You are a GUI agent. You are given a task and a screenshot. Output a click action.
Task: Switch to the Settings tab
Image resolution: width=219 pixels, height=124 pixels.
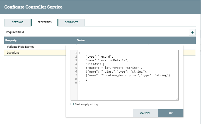[x=18, y=22]
